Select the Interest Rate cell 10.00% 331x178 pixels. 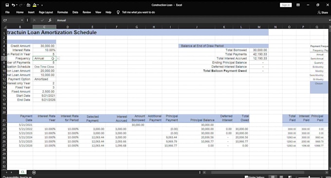coord(44,50)
